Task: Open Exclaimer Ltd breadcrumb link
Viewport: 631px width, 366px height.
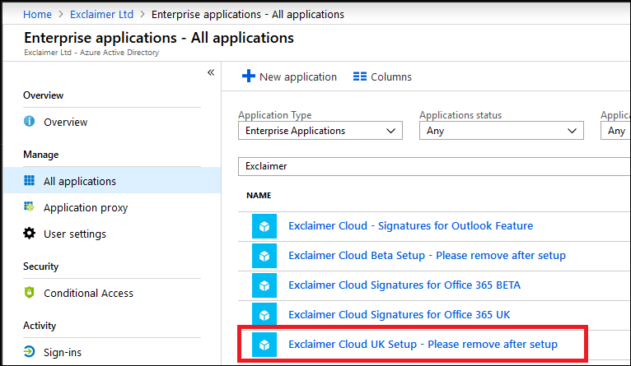Action: pyautogui.click(x=100, y=15)
